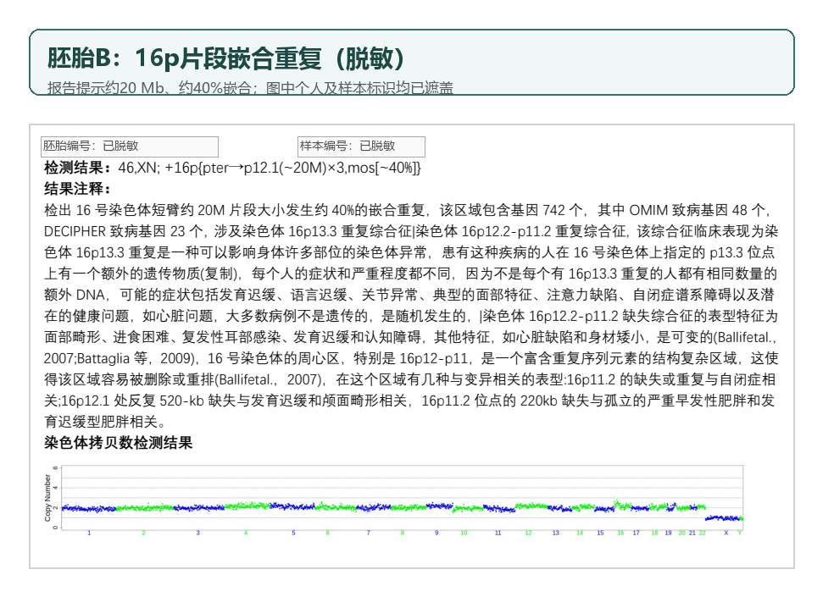
Task: Click chromosome label 16 on the x-axis
Action: (x=620, y=533)
